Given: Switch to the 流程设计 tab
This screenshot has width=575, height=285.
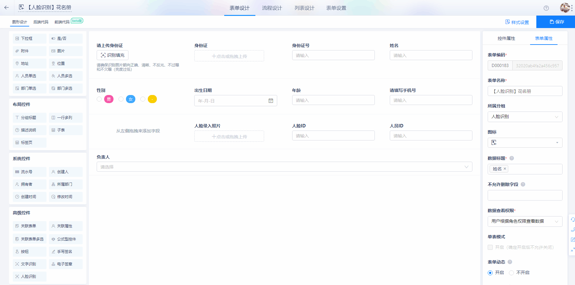Looking at the screenshot, I should (x=272, y=8).
